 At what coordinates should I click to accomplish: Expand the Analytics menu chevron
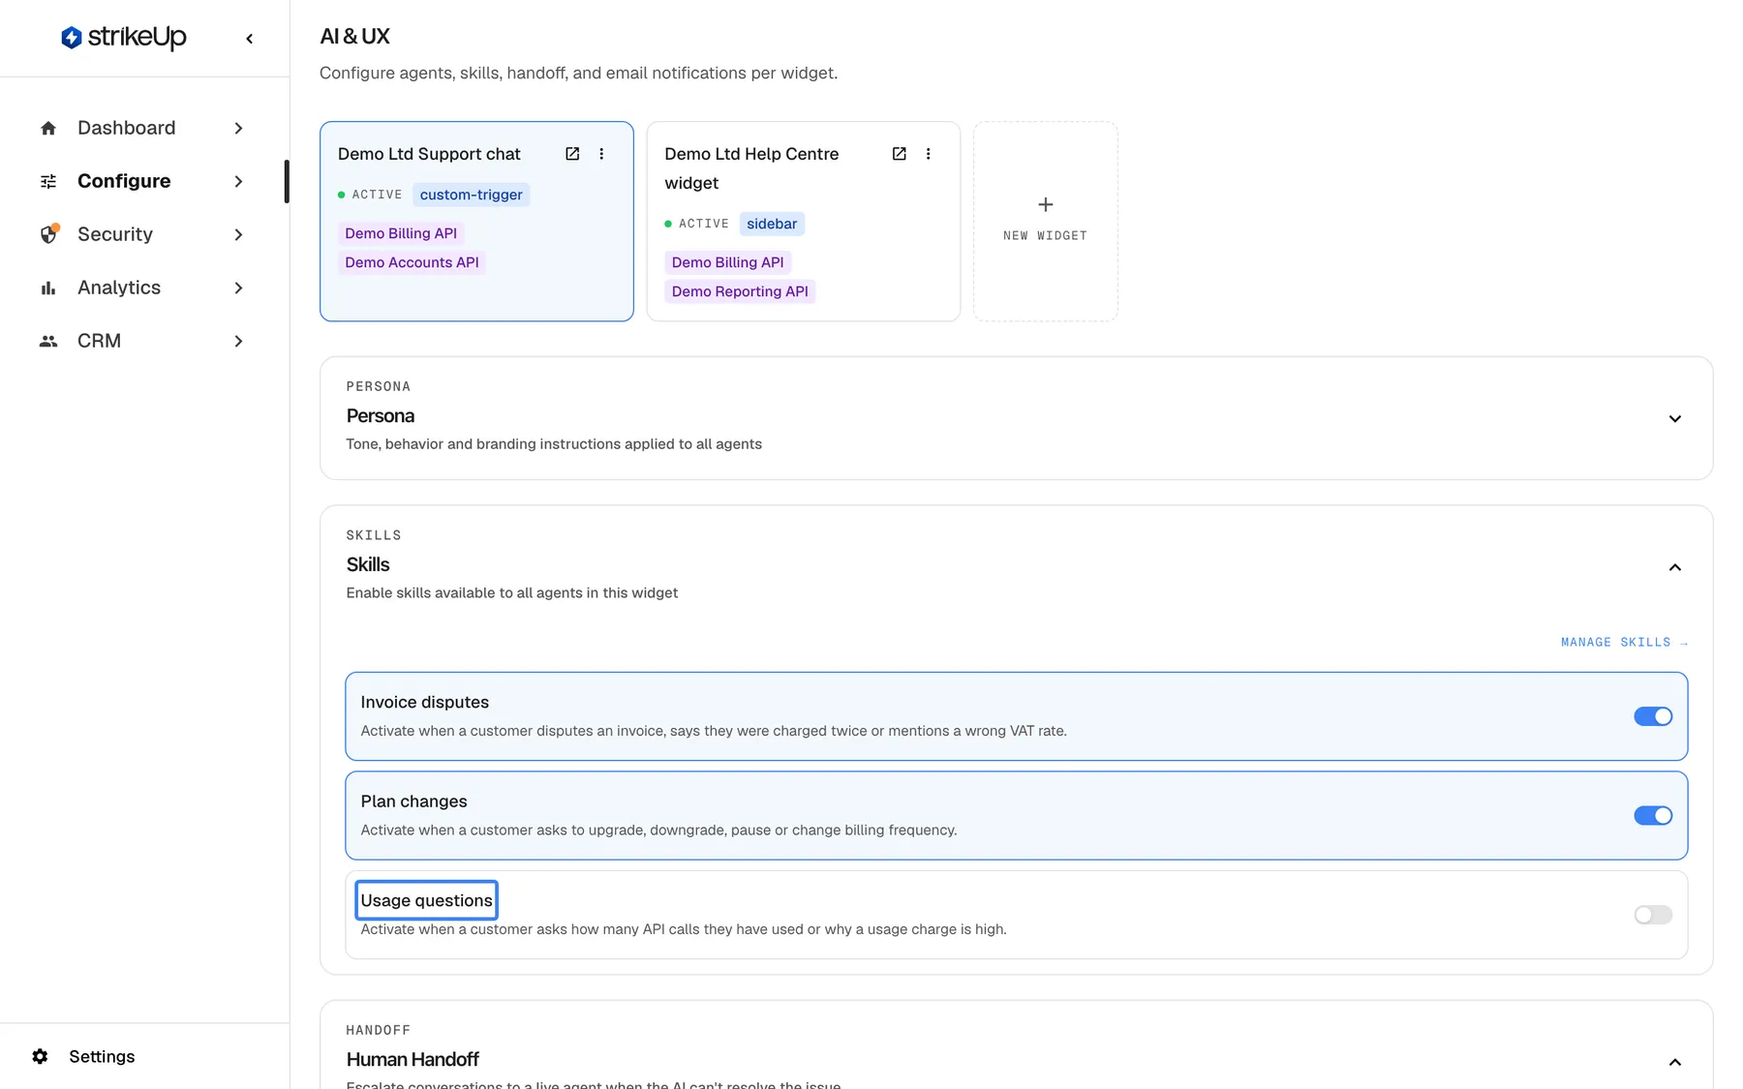click(x=238, y=287)
